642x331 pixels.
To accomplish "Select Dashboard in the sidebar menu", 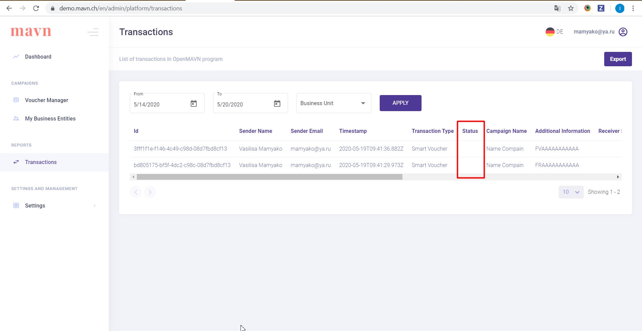I will pyautogui.click(x=38, y=57).
